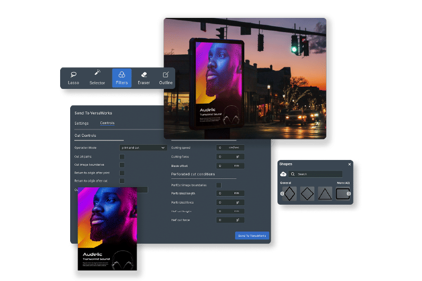This screenshot has height=281, width=422.
Task: Insert the rounded rectangle shape
Action: pos(342,194)
